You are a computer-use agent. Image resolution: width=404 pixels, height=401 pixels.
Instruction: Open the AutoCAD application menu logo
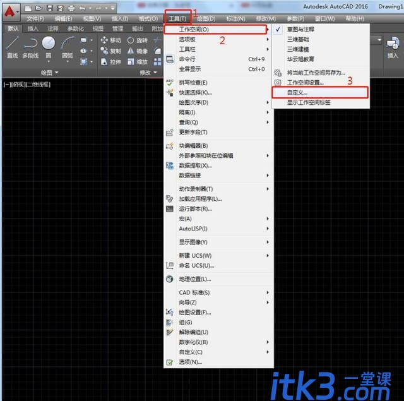tap(10, 12)
